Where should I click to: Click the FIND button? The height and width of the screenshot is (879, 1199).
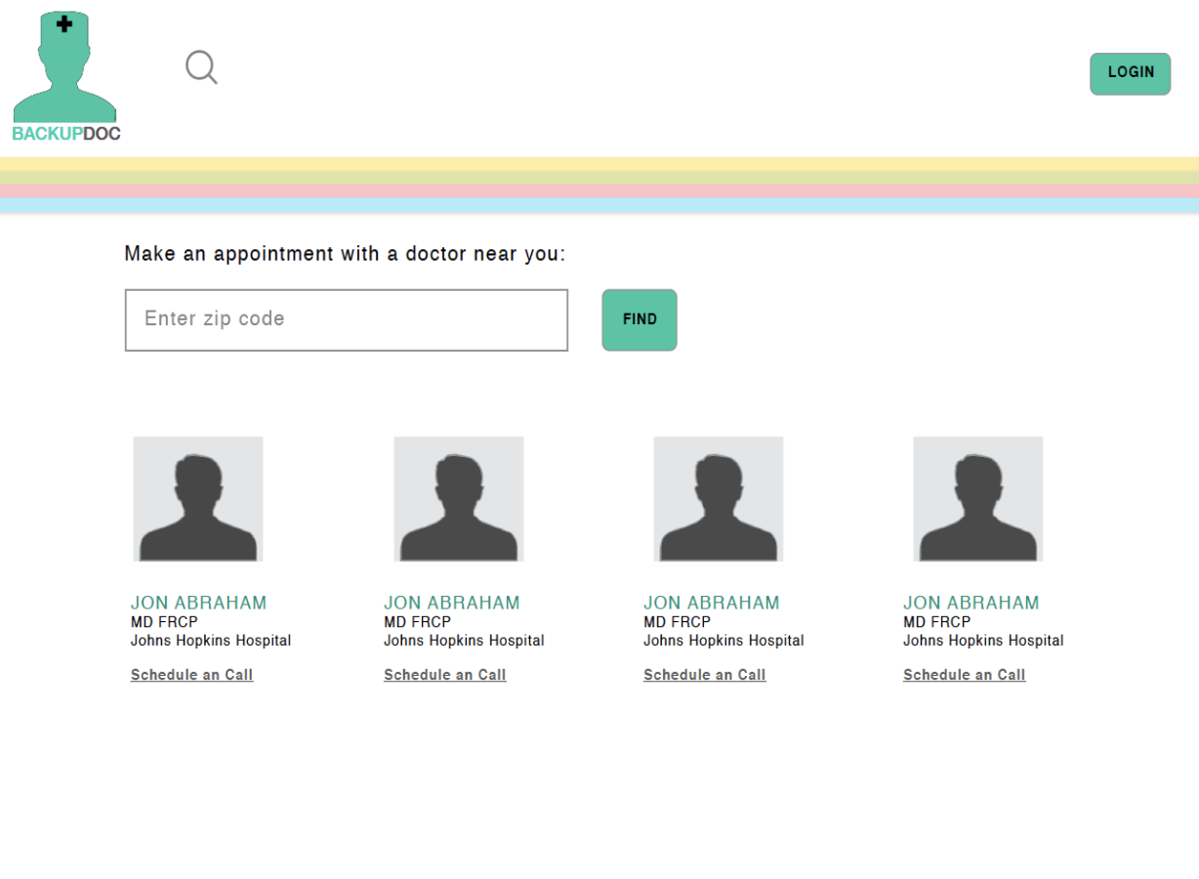[x=640, y=319]
